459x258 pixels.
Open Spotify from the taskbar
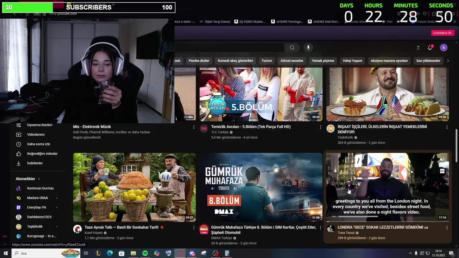pos(145,253)
